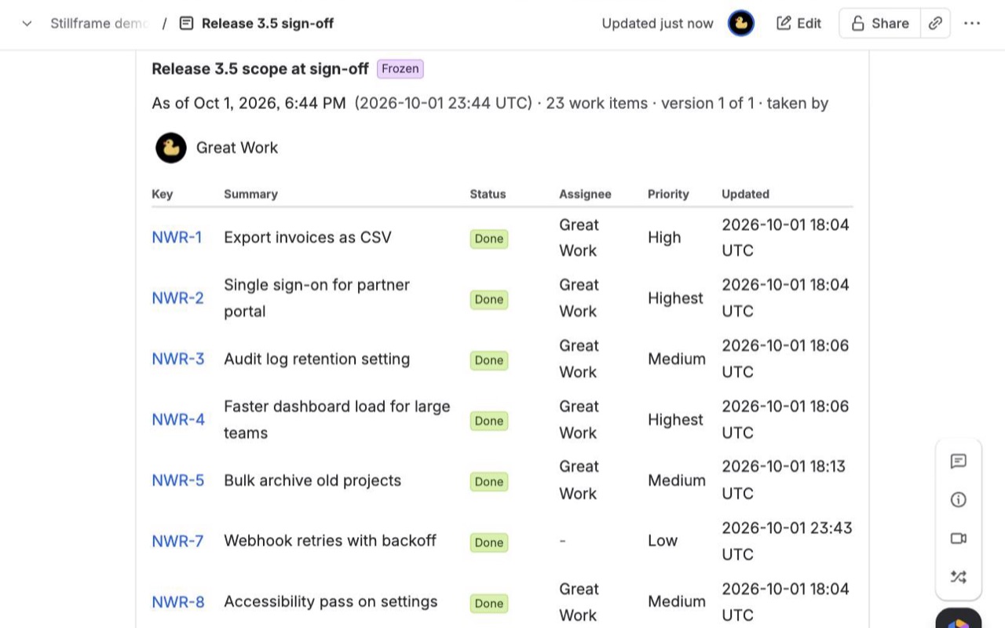Click the video recording icon
1005x628 pixels.
958,539
